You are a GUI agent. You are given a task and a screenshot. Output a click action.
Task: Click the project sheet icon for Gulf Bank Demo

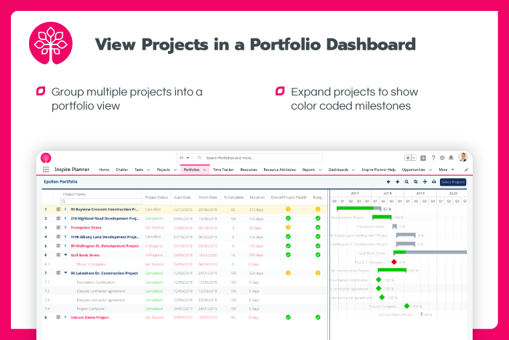pos(58,255)
